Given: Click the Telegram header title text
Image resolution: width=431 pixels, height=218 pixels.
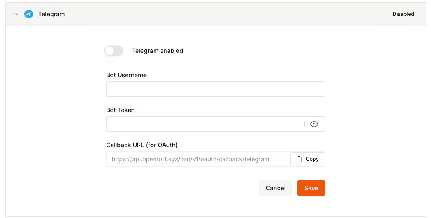Looking at the screenshot, I should (51, 14).
